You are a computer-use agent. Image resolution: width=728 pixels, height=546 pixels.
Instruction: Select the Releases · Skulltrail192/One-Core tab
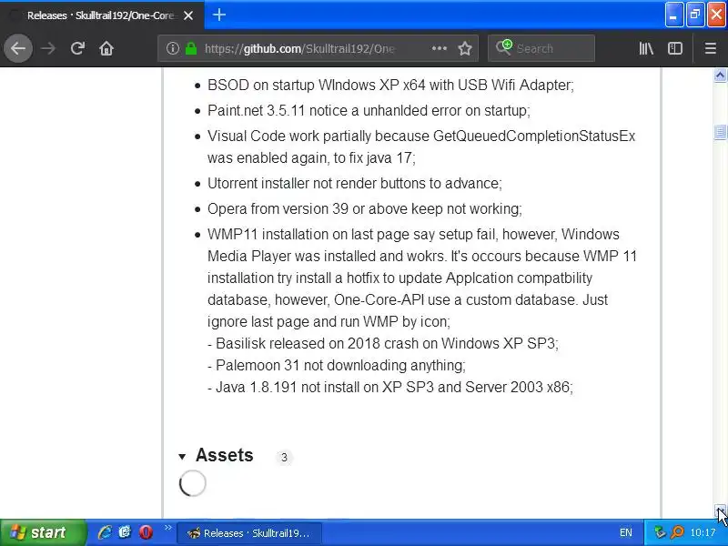coord(102,15)
